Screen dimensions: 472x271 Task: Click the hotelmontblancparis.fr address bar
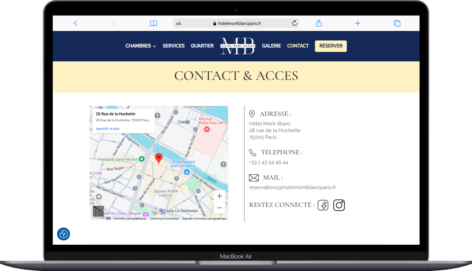239,24
